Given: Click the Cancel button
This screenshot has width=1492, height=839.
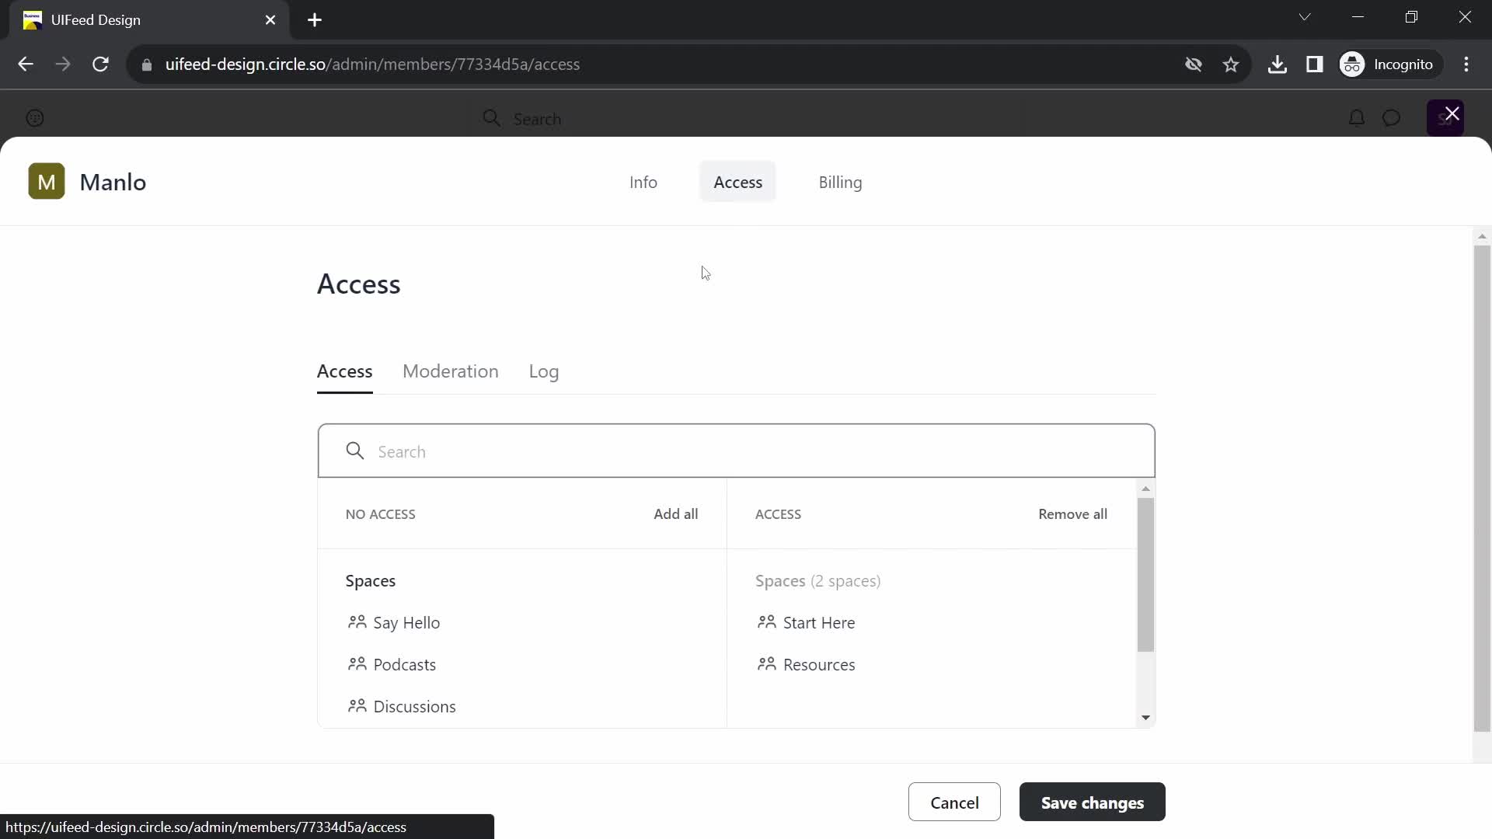Looking at the screenshot, I should tap(954, 802).
